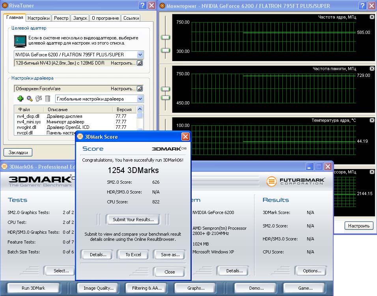Click the Graphs button
The width and height of the screenshot is (377, 296).
[x=196, y=288]
